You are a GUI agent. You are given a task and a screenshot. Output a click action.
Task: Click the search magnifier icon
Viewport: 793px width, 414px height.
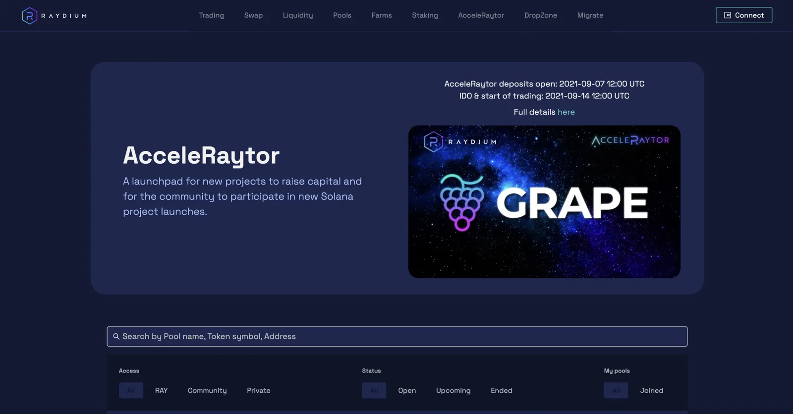[116, 336]
